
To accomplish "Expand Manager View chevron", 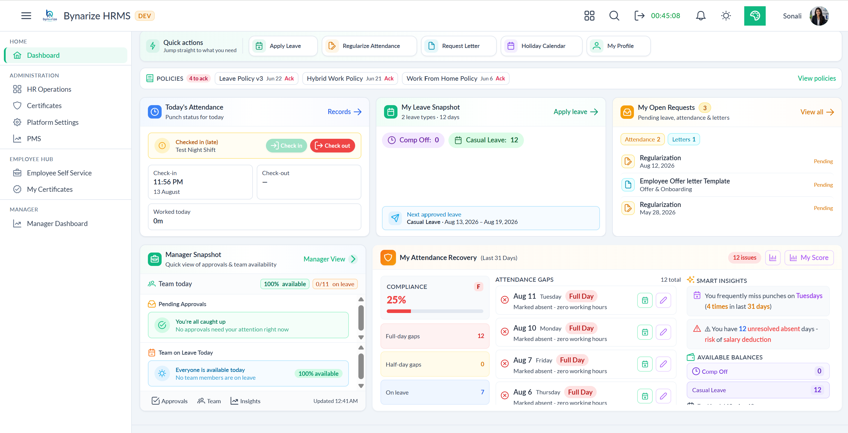I will click(x=354, y=259).
